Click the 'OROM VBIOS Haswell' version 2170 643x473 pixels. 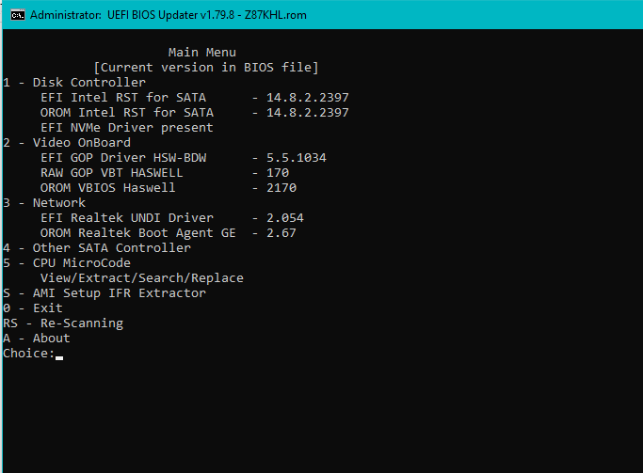click(281, 188)
